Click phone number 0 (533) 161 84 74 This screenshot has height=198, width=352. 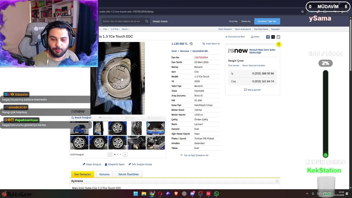pyautogui.click(x=263, y=81)
